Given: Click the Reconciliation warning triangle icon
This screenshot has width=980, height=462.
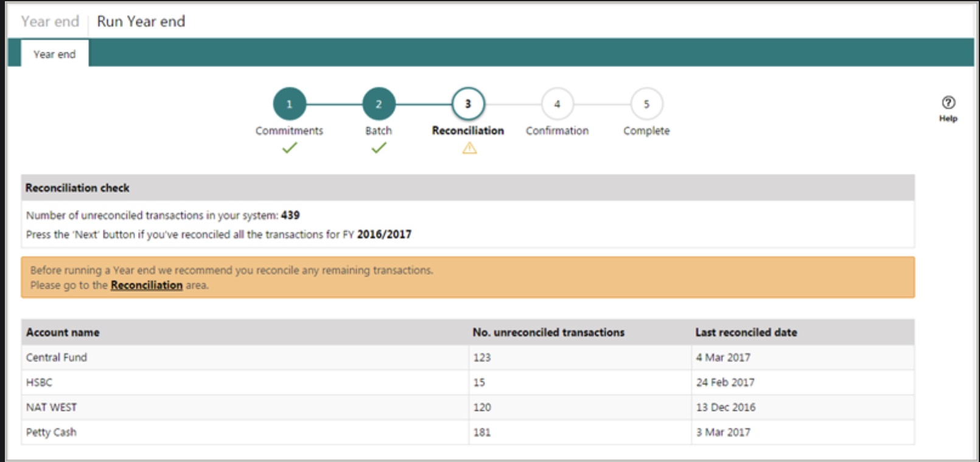Looking at the screenshot, I should [469, 148].
